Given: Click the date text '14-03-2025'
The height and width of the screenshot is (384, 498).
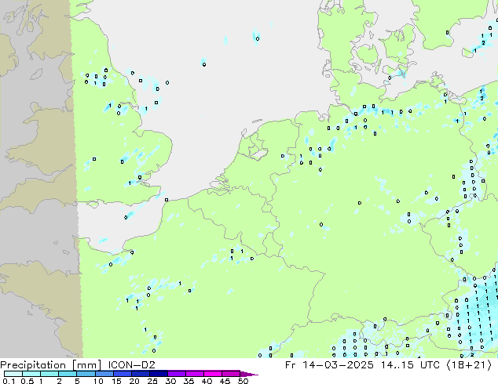Looking at the screenshot, I should 338,365.
